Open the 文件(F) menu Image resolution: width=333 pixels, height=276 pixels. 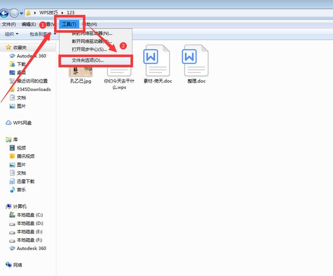9,24
